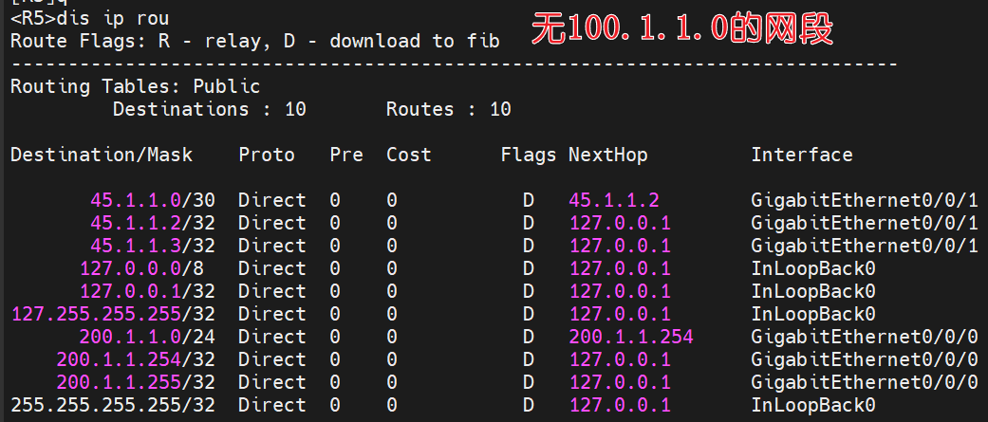Click the 200.1.1.255/32 destination entry
The image size is (988, 422).
(x=136, y=382)
